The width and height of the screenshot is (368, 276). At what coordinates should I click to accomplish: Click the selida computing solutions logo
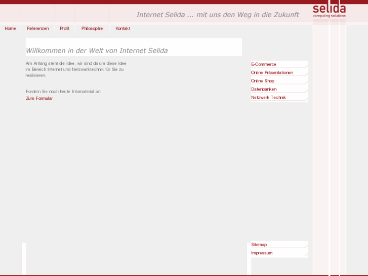click(x=329, y=11)
